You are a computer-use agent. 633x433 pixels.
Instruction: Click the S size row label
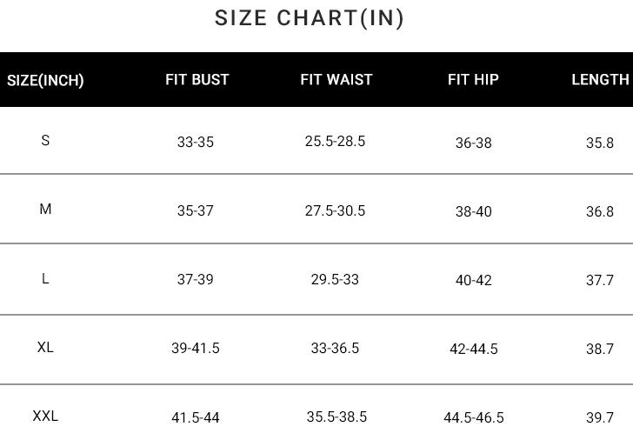pyautogui.click(x=45, y=141)
